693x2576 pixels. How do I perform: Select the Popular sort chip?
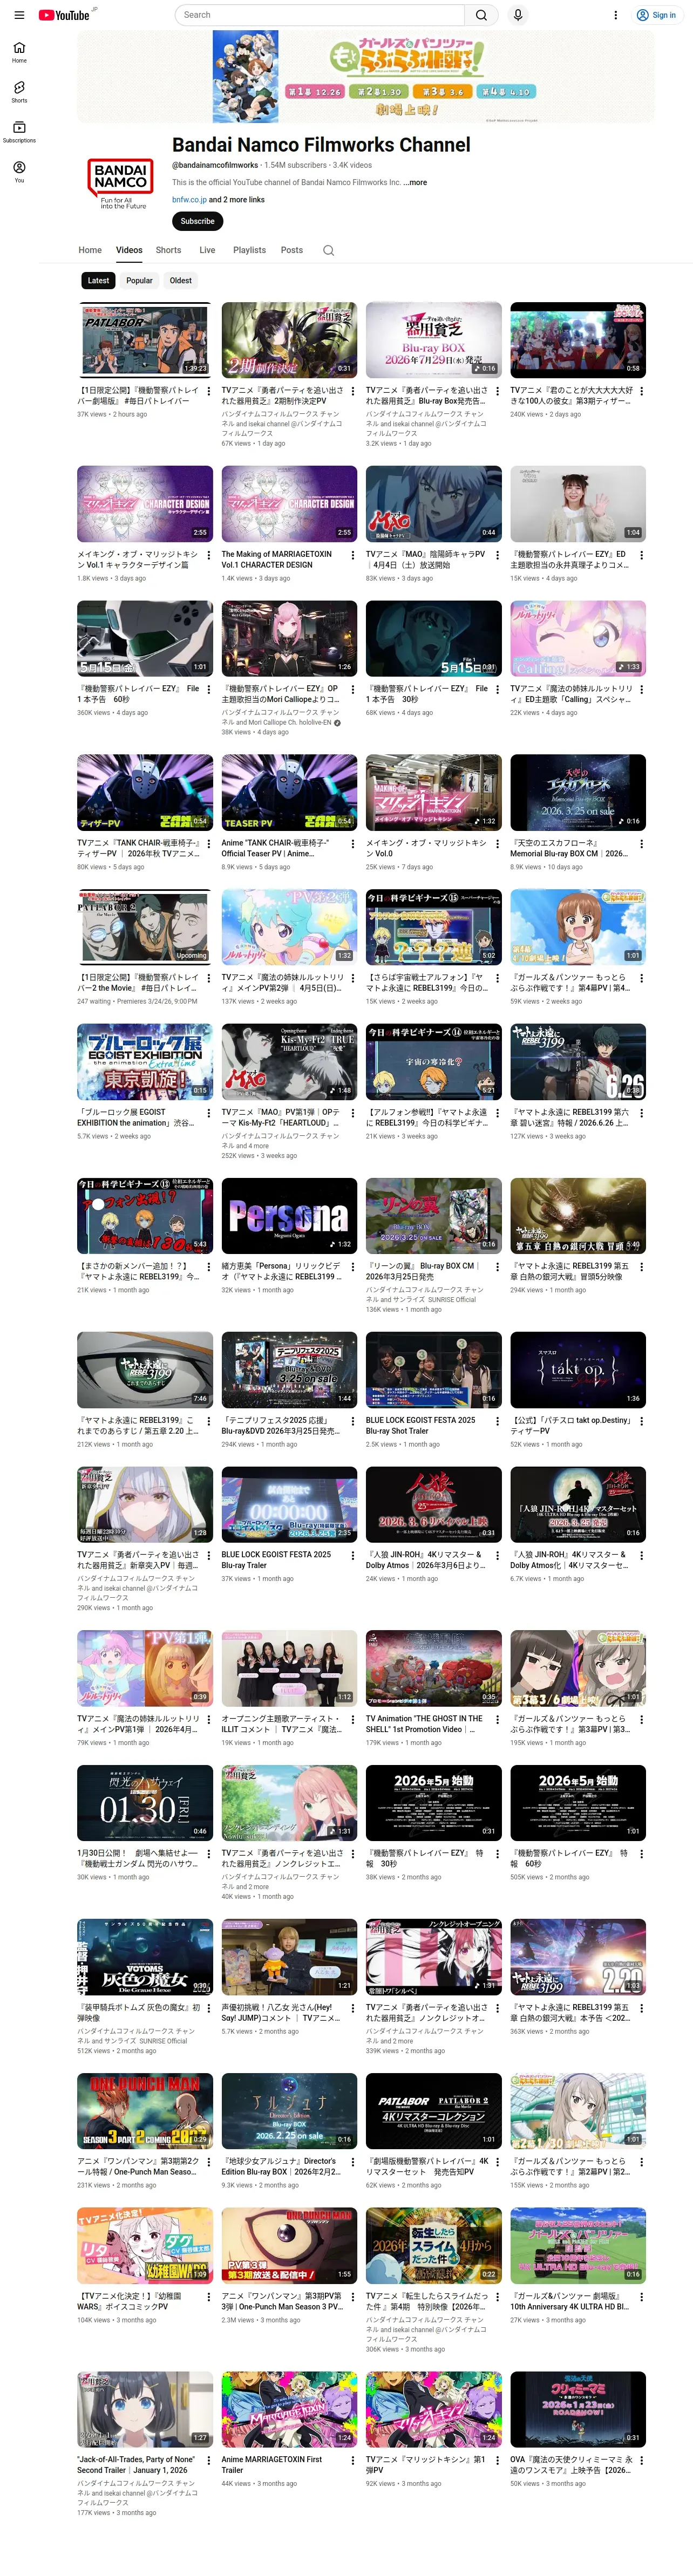point(139,281)
